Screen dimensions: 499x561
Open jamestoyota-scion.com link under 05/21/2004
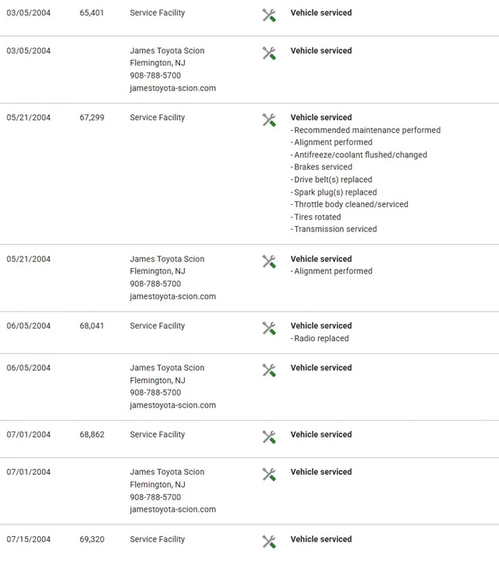173,296
